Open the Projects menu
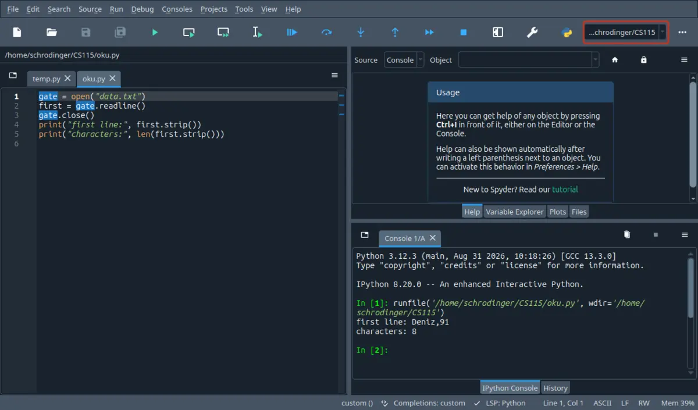698x410 pixels. (214, 9)
